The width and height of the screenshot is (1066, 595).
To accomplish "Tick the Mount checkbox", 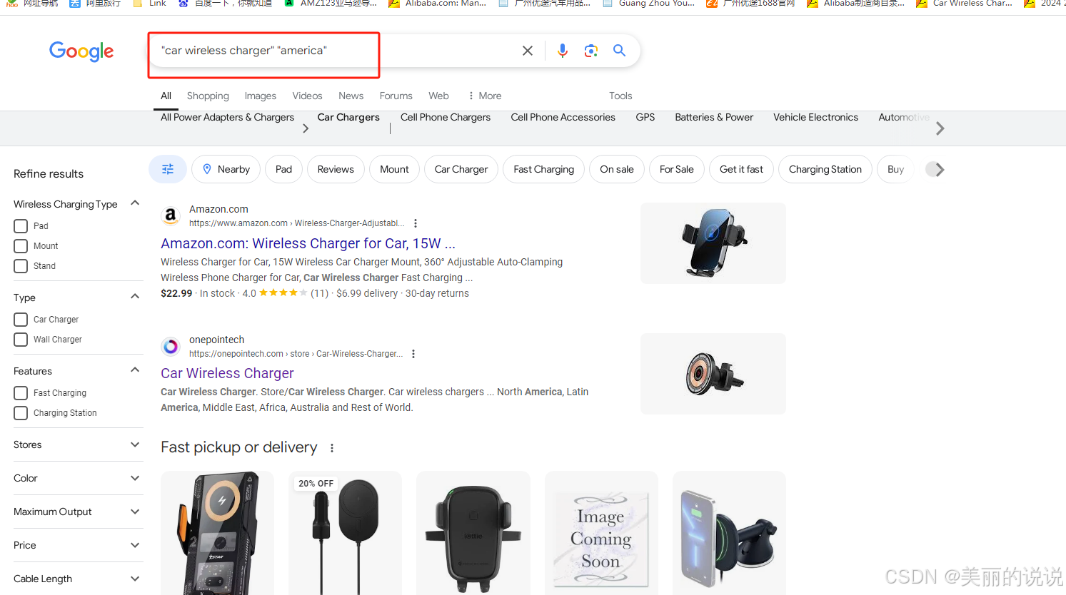I will pyautogui.click(x=21, y=246).
